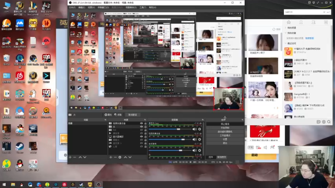The width and height of the screenshot is (335, 188).
Task: Switch to the 控件 tab in OBS controls
Action: (211, 157)
